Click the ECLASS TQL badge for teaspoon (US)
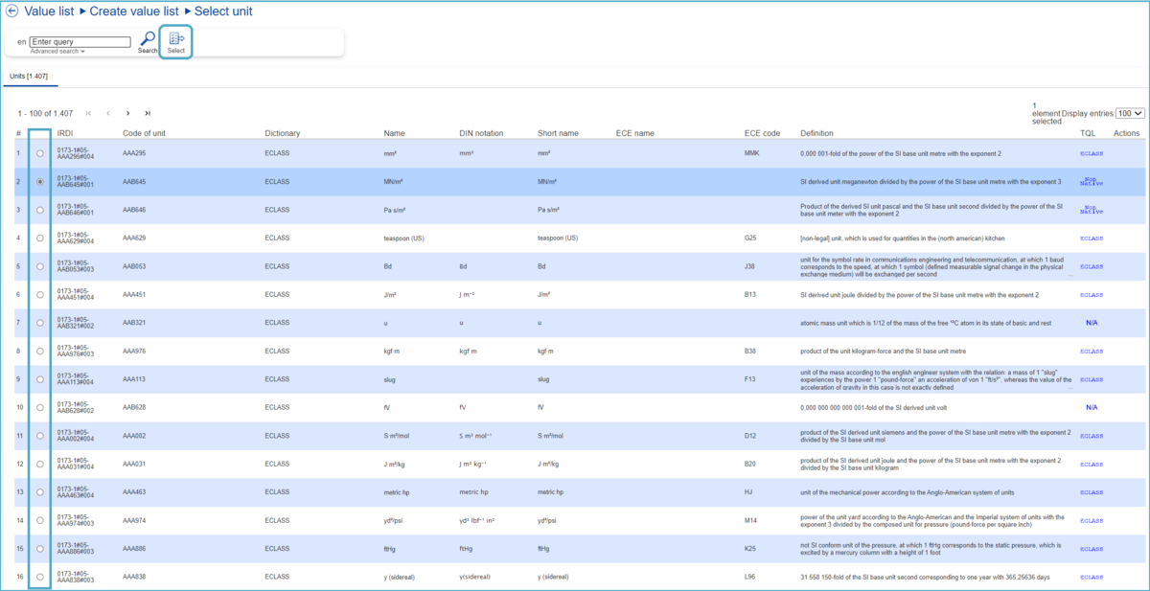Viewport: 1150px width, 591px height. [x=1092, y=239]
